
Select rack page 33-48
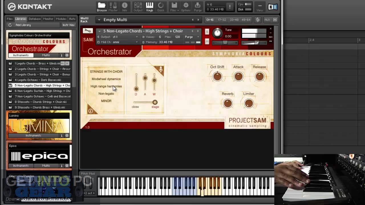tap(234, 20)
